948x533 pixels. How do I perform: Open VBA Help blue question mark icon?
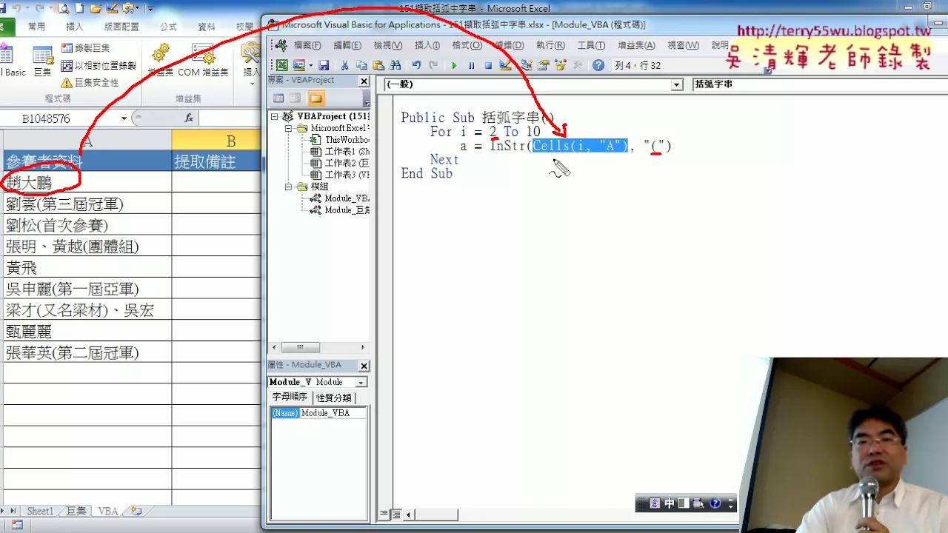pyautogui.click(x=598, y=65)
